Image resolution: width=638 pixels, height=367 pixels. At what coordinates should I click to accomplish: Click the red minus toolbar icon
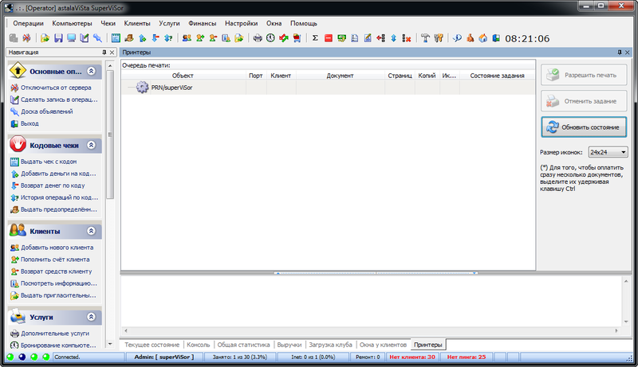tap(329, 38)
